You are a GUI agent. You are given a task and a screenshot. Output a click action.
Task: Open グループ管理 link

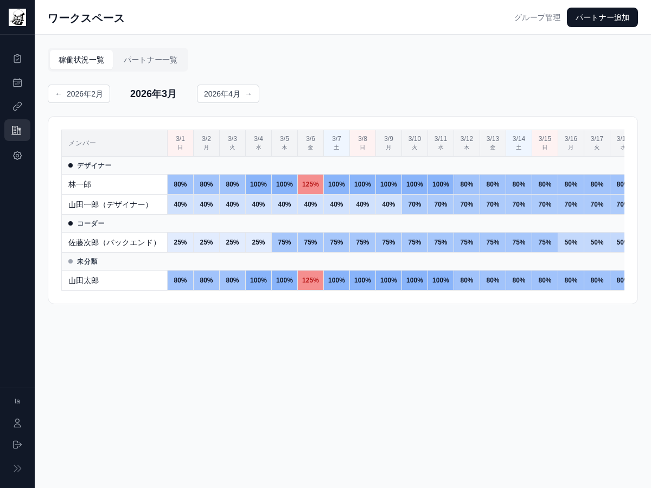(537, 17)
